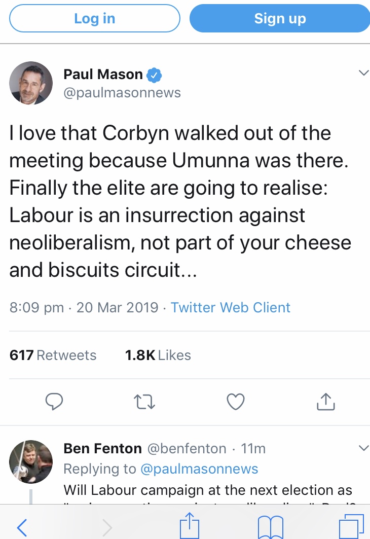370x539 pixels.
Task: Like the tweet with heart icon
Action: (235, 402)
